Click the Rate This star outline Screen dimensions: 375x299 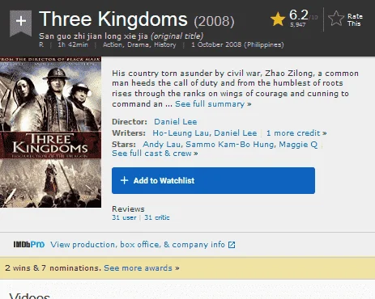coord(336,19)
